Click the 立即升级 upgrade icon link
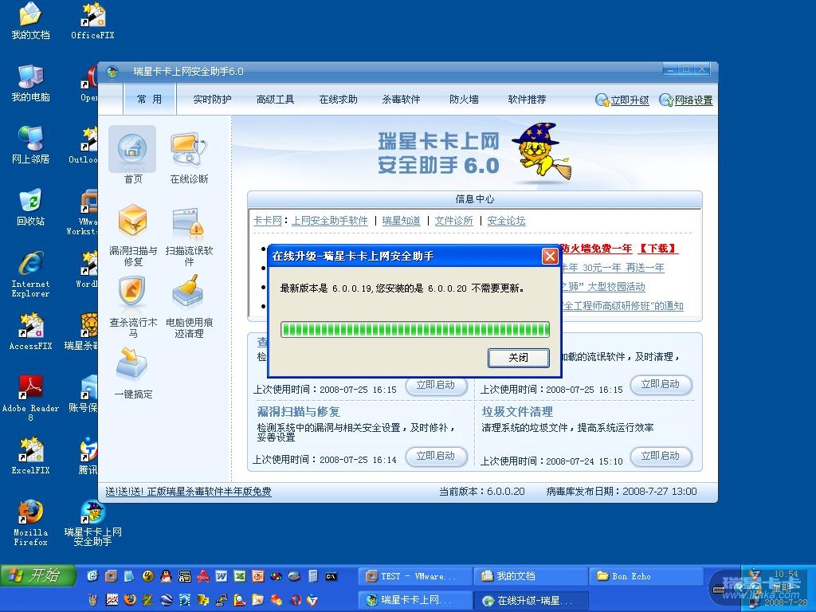 point(622,100)
